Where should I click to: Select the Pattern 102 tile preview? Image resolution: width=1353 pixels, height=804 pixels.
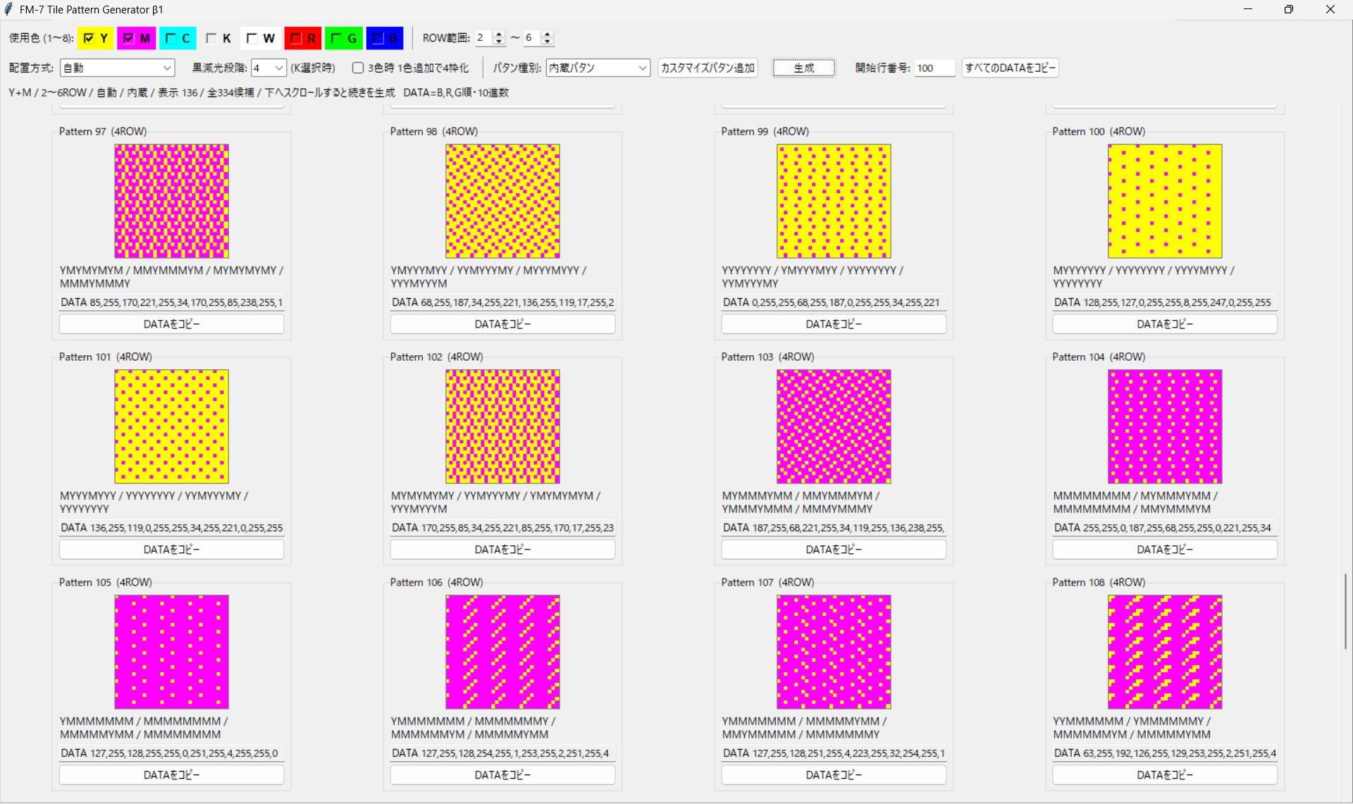503,426
